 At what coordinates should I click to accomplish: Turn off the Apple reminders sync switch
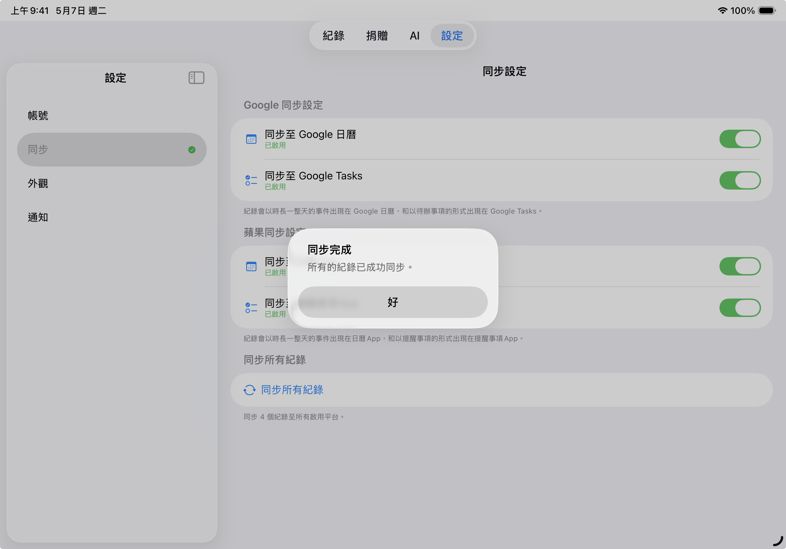point(741,308)
